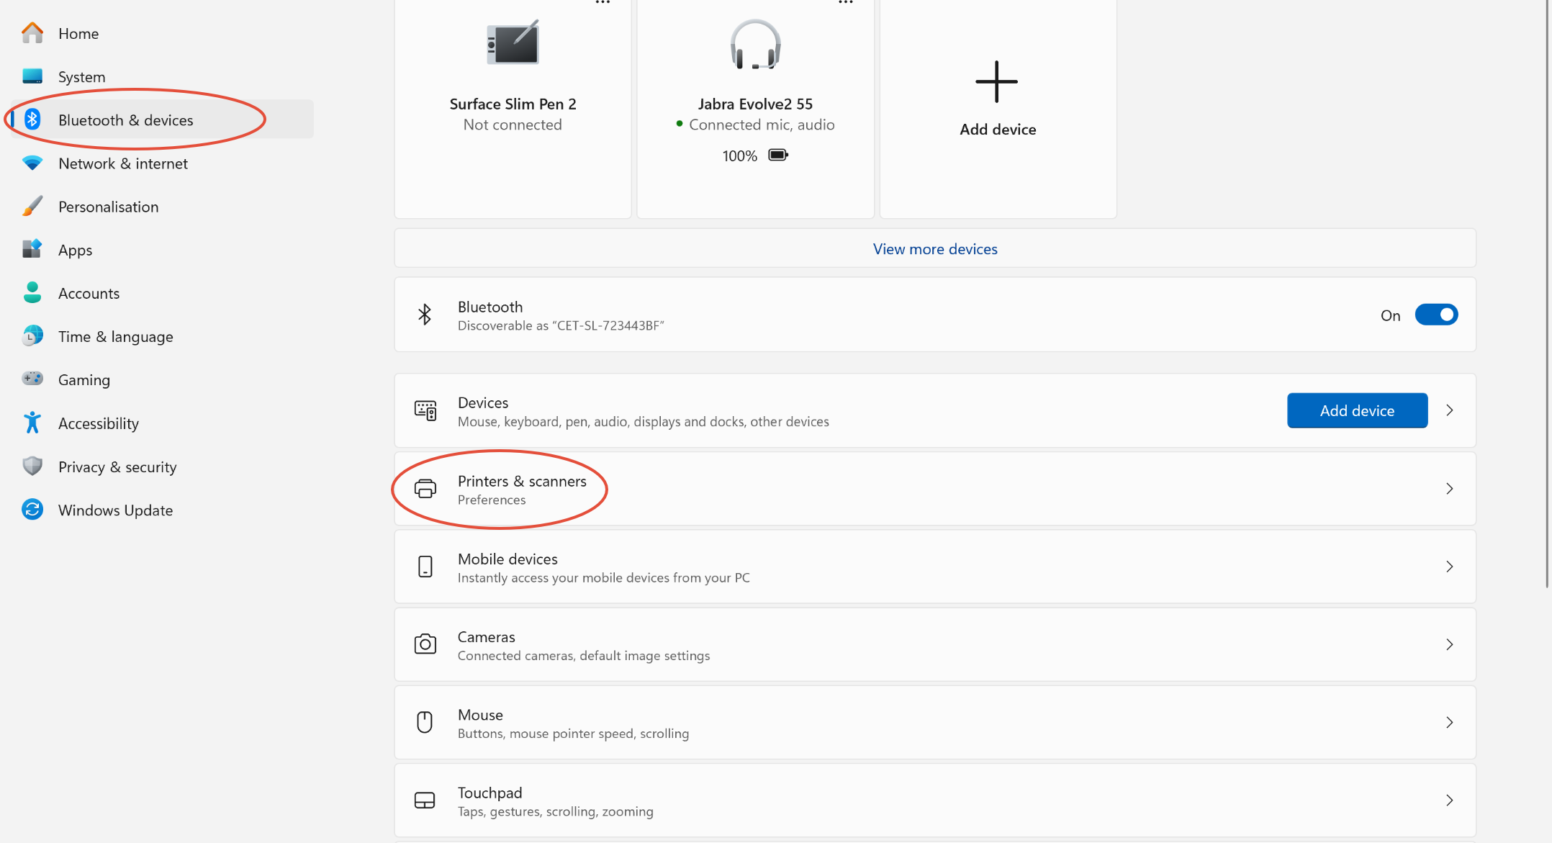Screen dimensions: 1552x843
Task: Click the vertical scrollbar on right edge
Action: coord(1547,288)
